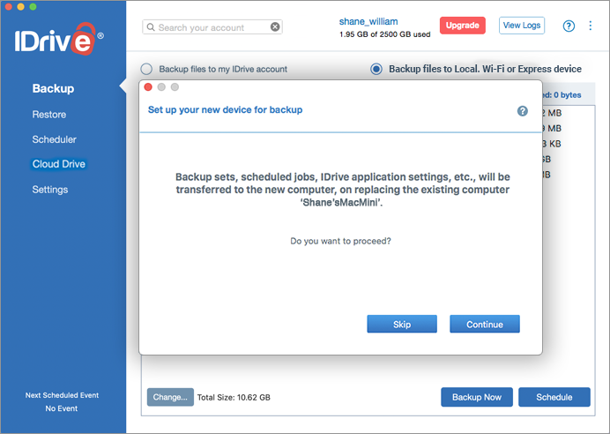Image resolution: width=610 pixels, height=434 pixels.
Task: Start Backup Now
Action: pos(477,397)
